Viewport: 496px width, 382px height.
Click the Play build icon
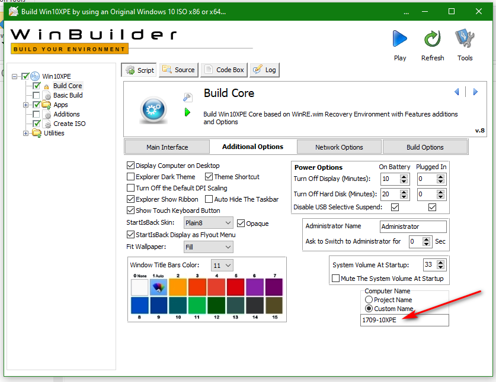pos(400,38)
